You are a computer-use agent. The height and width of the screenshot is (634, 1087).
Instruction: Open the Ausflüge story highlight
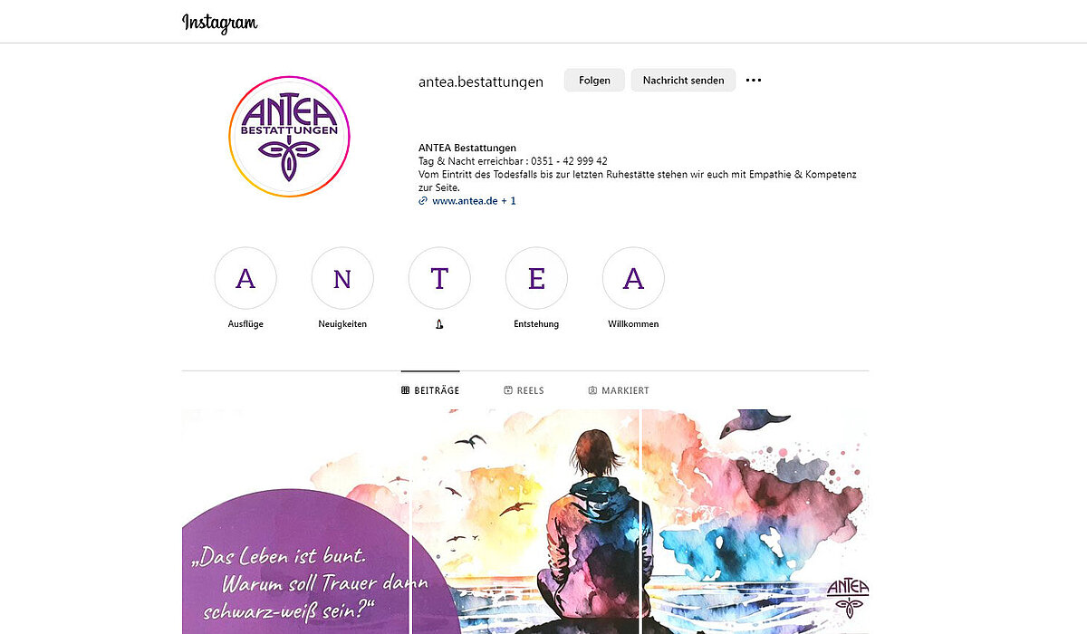(245, 278)
